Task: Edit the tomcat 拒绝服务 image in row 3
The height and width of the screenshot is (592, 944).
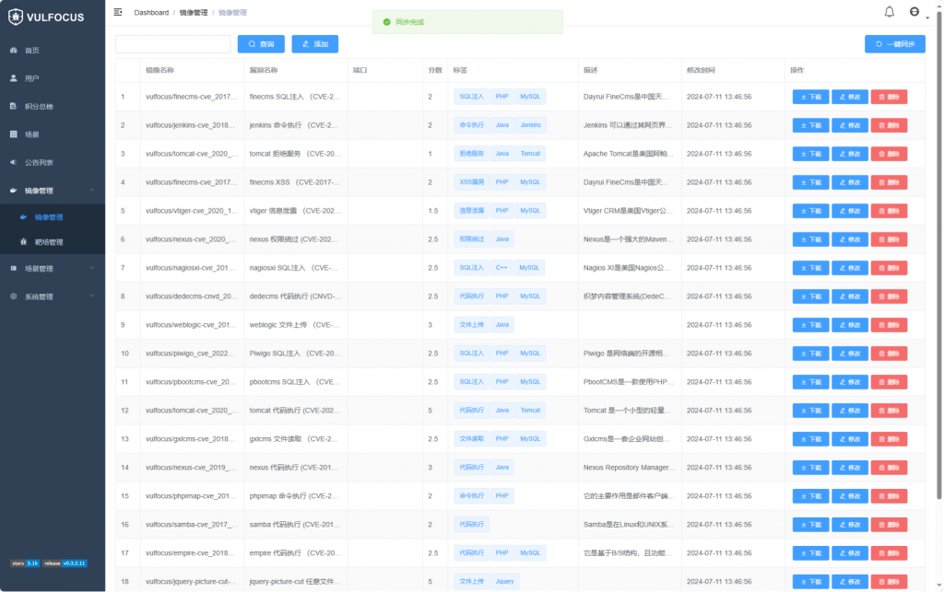Action: coord(849,154)
